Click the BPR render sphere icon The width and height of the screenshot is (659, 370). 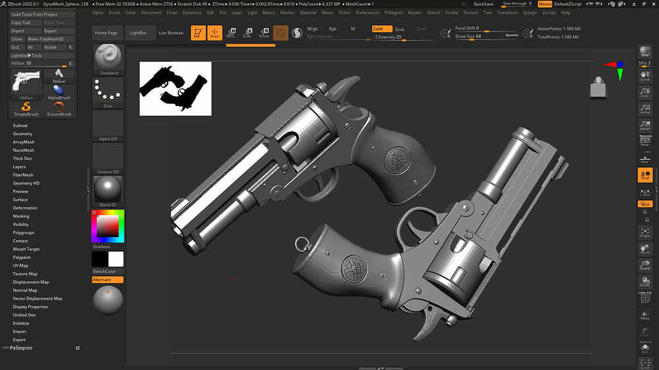click(645, 51)
